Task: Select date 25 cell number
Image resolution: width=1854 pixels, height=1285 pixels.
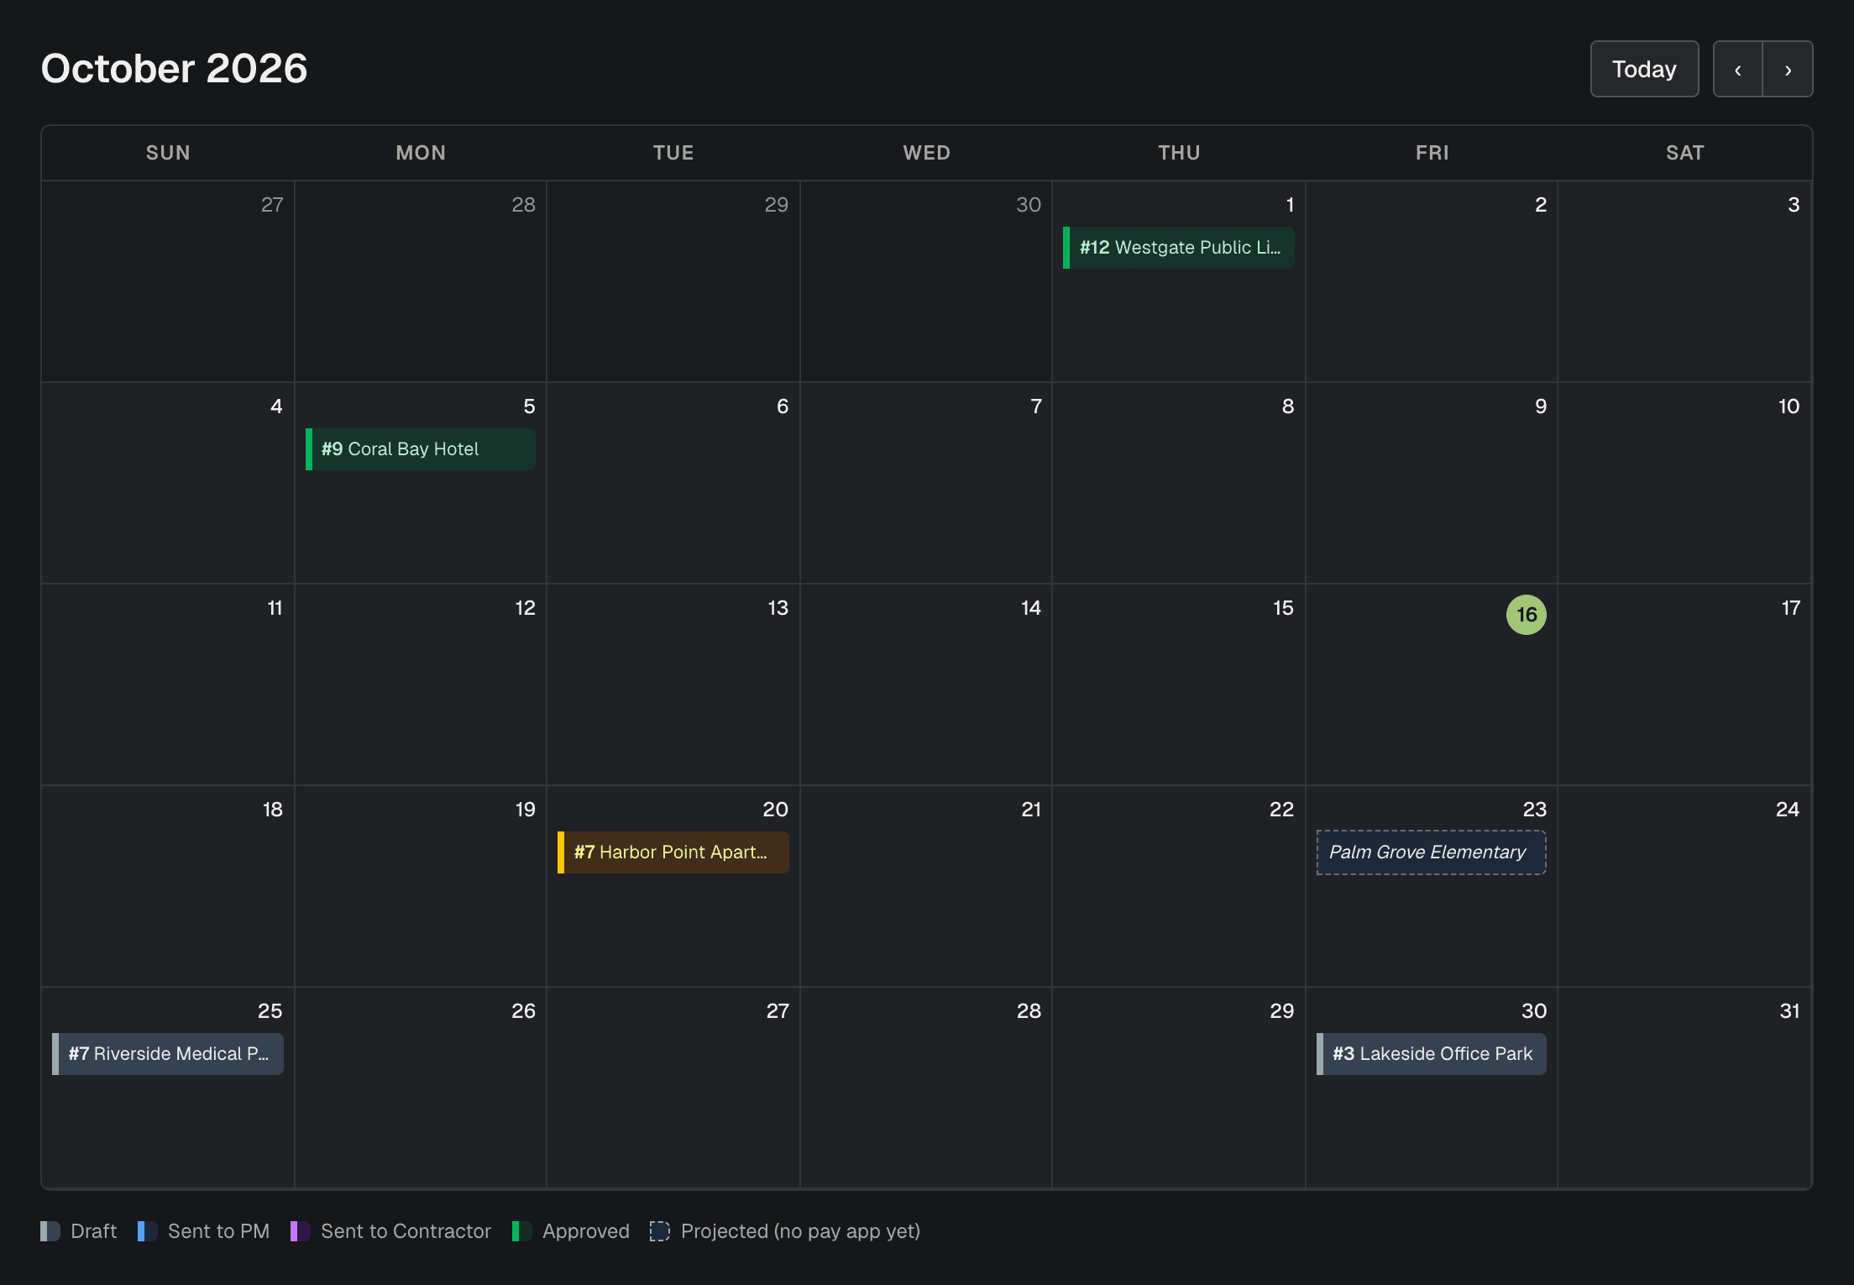Action: (x=270, y=1011)
